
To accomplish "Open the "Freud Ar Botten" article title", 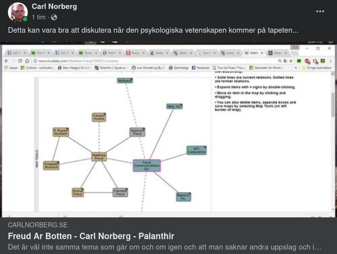I will click(x=91, y=236).
